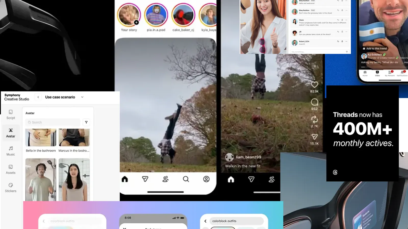Viewport: 408px width, 229px height.
Task: Open liam_beanz99 profile link on the reel
Action: point(248,157)
